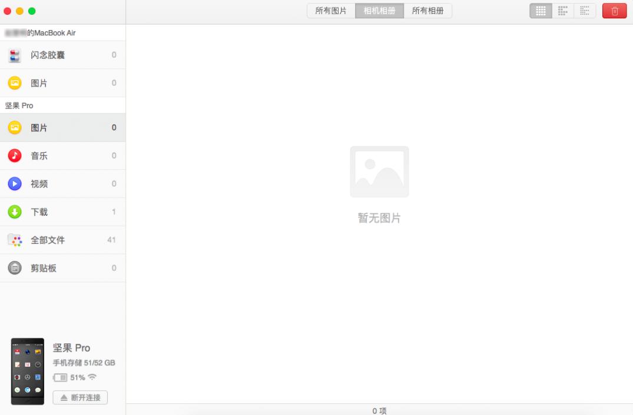The width and height of the screenshot is (633, 415).
Task: Switch to small grid thumbnail view
Action: coord(584,11)
